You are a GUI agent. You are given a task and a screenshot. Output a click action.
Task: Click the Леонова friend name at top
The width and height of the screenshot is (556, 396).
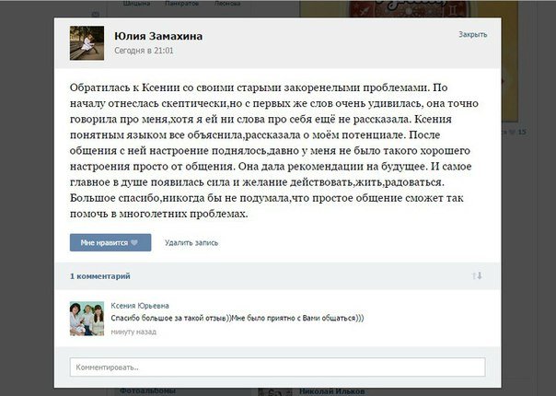227,3
